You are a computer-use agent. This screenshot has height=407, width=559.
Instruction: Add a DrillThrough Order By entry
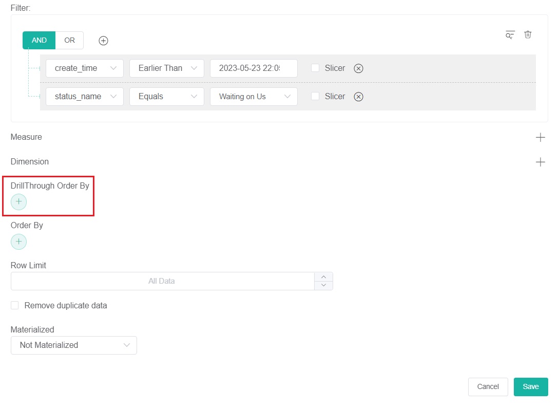[18, 202]
